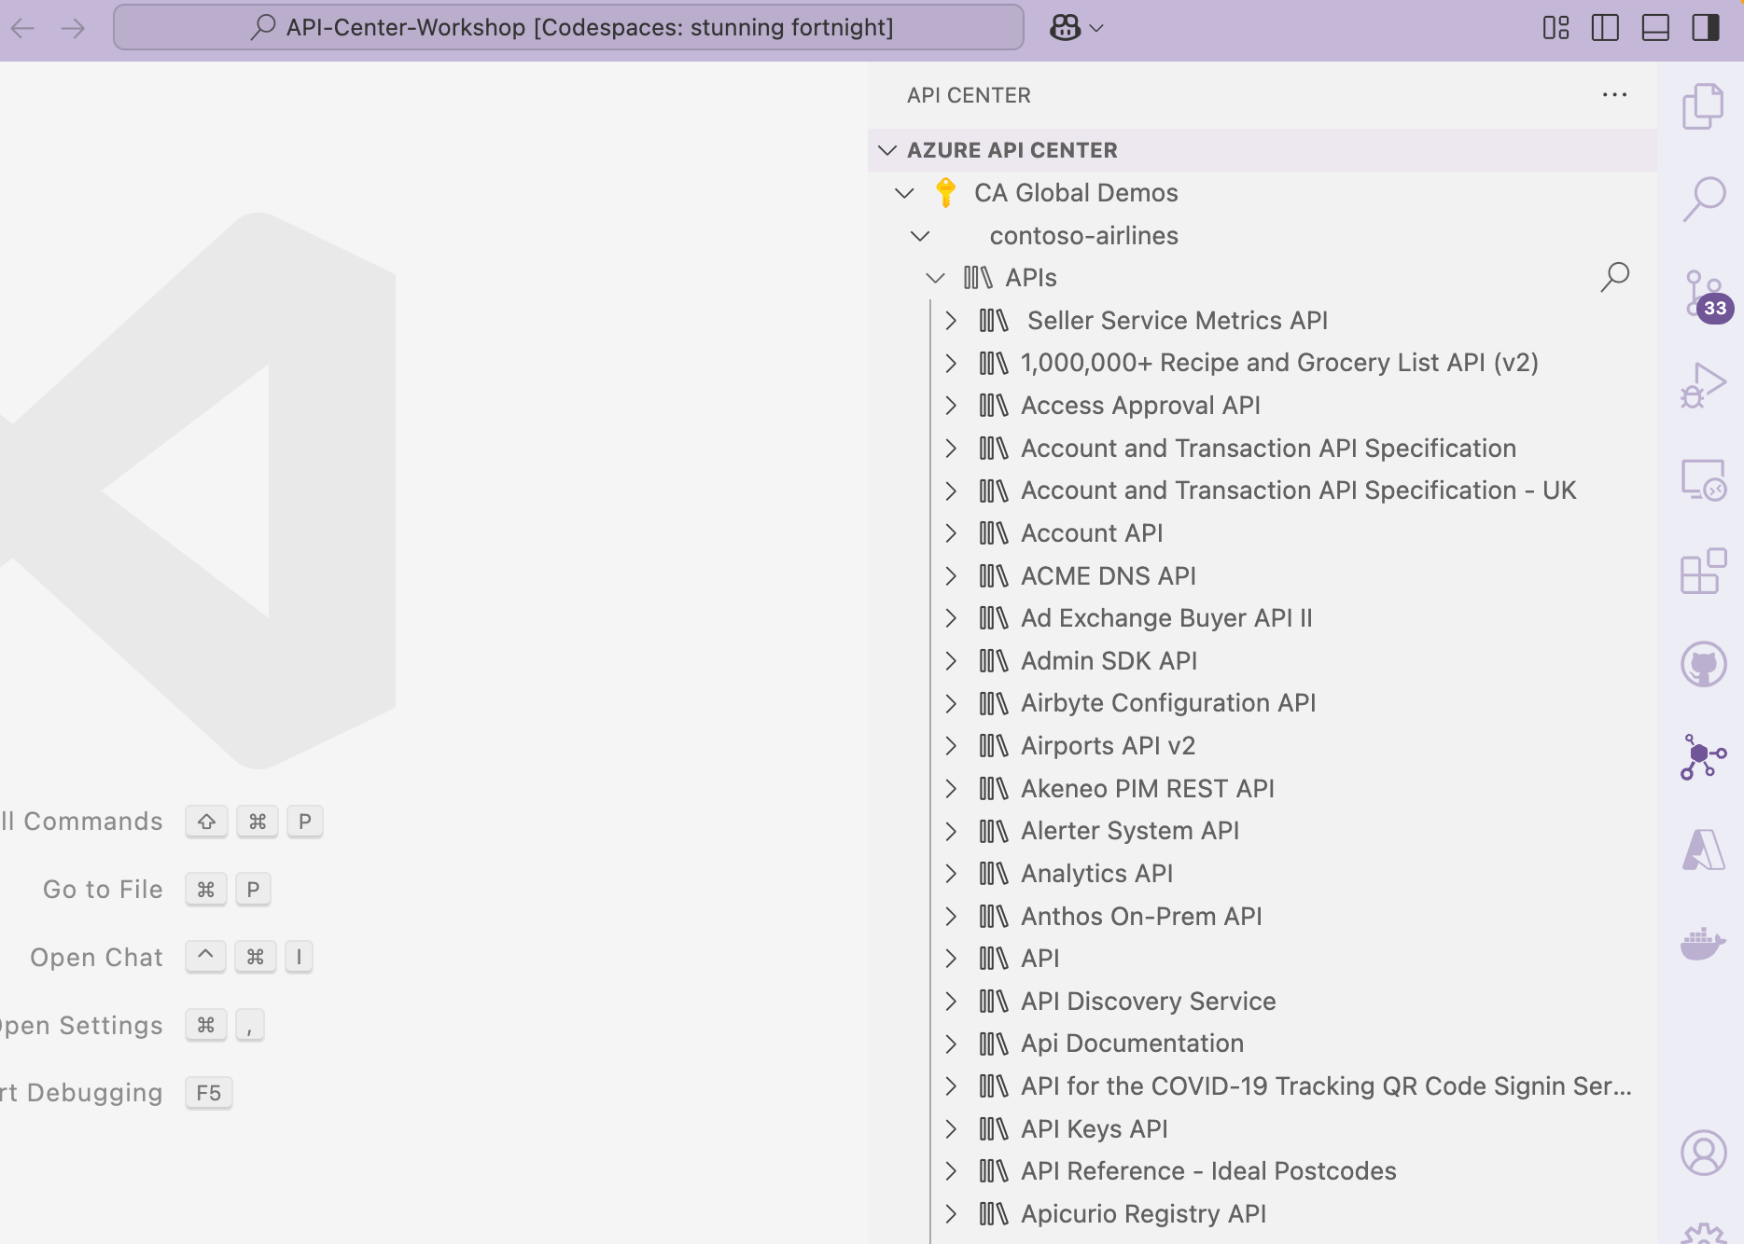Click the CA Global Demos key icon
This screenshot has height=1244, width=1744.
(x=945, y=193)
